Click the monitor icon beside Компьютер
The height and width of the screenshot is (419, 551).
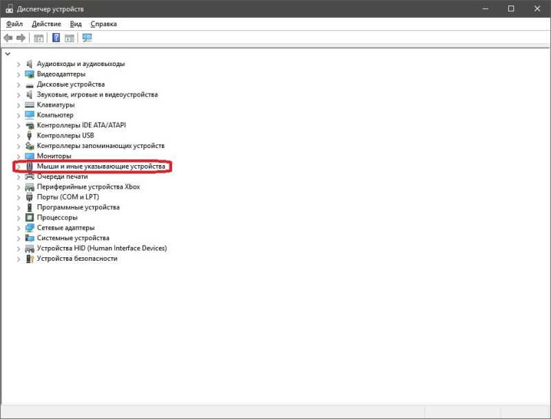tap(30, 115)
